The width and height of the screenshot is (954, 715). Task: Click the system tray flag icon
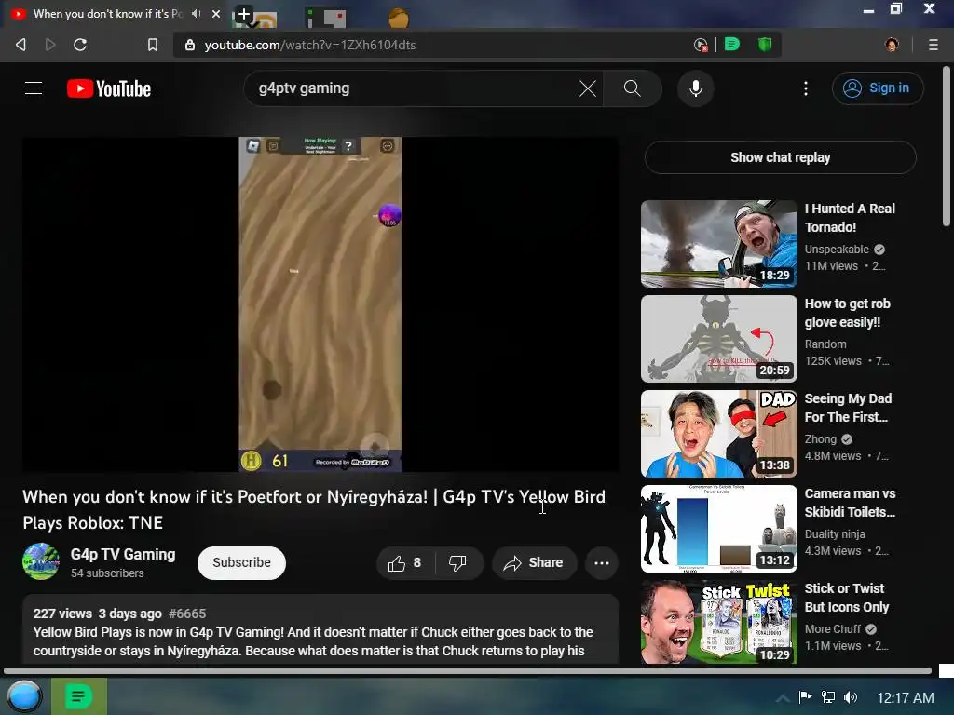pos(805,697)
